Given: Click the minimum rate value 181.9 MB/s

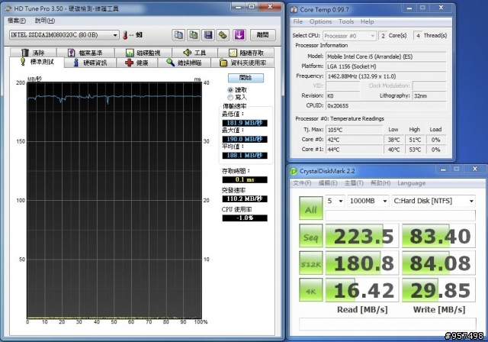Looking at the screenshot, I should tap(245, 123).
